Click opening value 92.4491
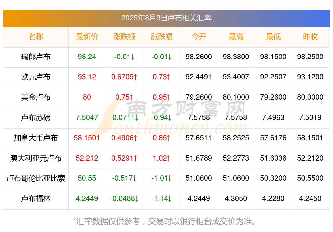The image size is (333, 232). (199, 77)
